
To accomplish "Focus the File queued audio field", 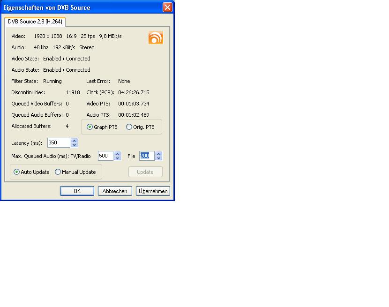I will [x=147, y=156].
